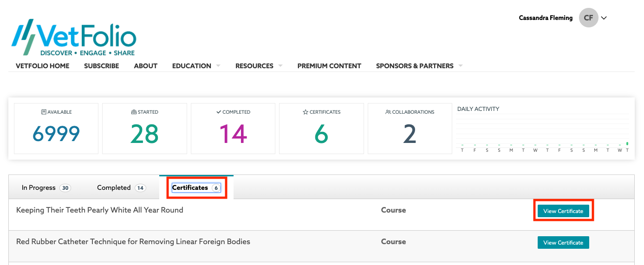Click the Certificates 6 stat card
Image resolution: width=644 pixels, height=265 pixels.
click(321, 129)
